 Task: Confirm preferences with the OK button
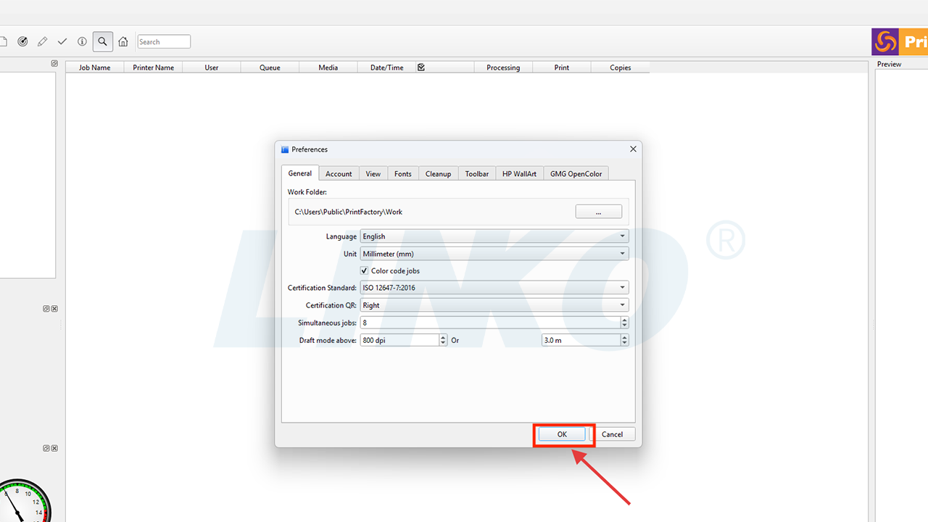pos(562,434)
